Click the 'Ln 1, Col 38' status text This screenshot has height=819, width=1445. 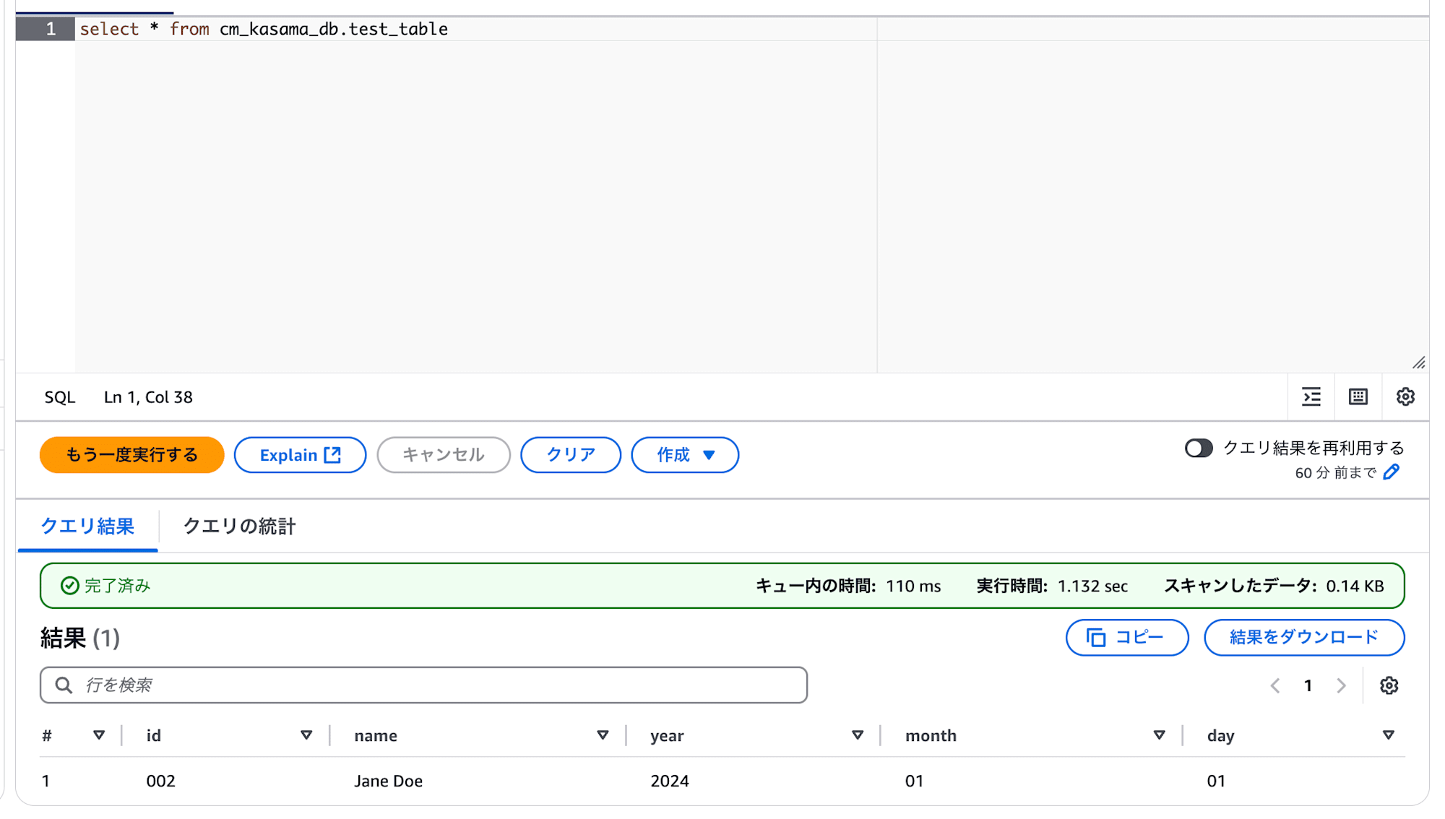pos(148,397)
